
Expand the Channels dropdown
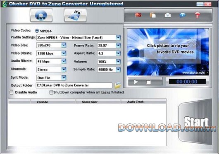pos(64,70)
